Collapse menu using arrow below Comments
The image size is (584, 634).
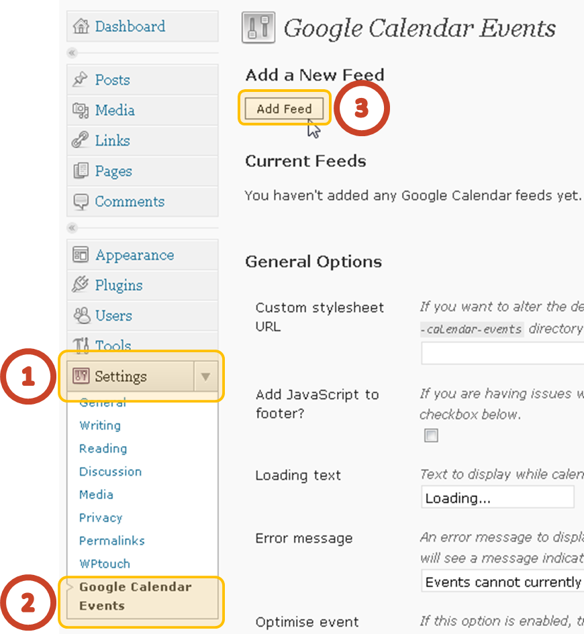pyautogui.click(x=72, y=227)
